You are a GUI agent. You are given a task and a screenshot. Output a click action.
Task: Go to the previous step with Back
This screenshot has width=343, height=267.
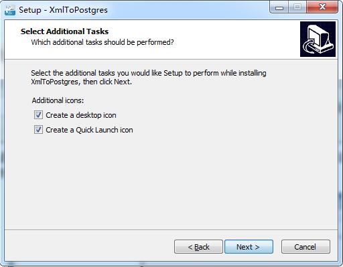pyautogui.click(x=198, y=247)
